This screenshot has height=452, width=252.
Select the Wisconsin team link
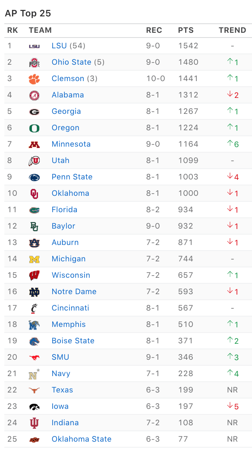71,275
